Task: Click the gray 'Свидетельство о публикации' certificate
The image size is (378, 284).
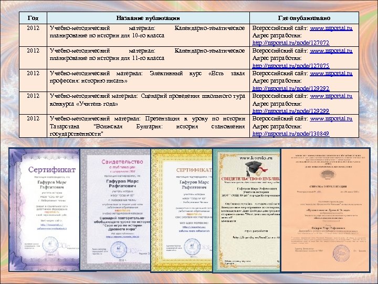Action: coord(115,209)
